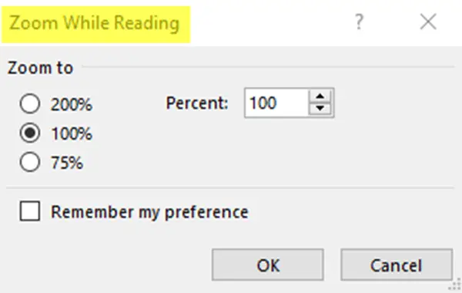
Task: Choose the 75% zoom radio button
Action: (x=30, y=162)
